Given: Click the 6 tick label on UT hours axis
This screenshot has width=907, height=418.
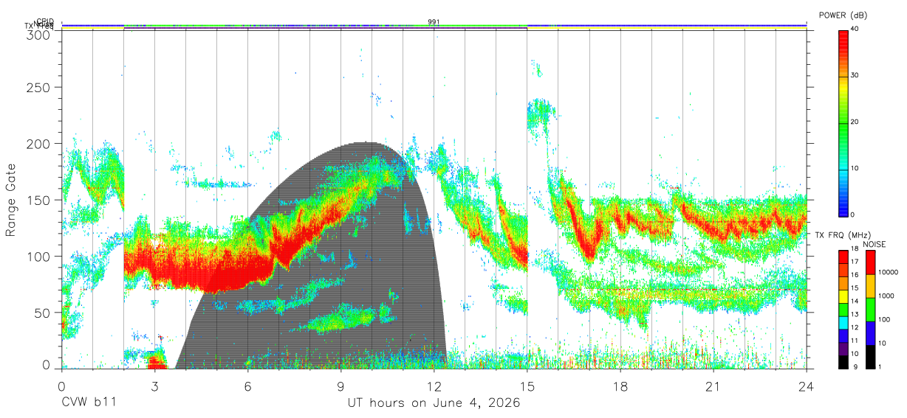Looking at the screenshot, I should tap(247, 386).
